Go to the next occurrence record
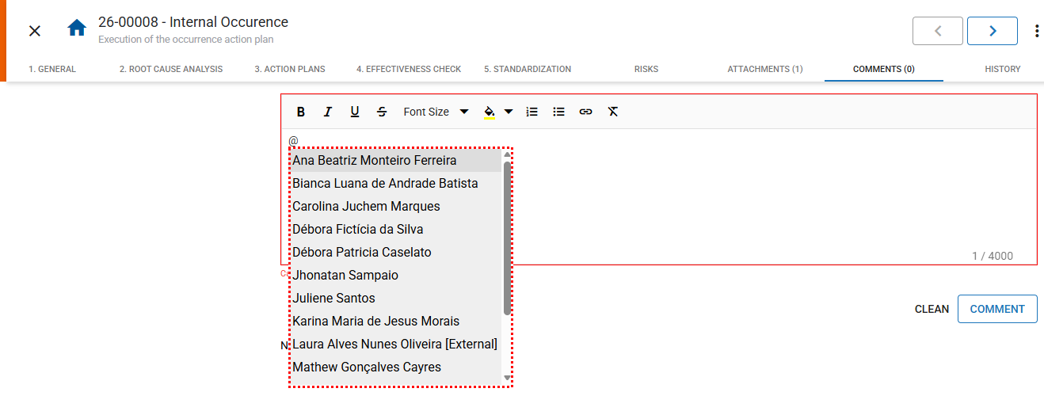 [992, 31]
